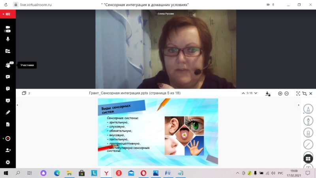Go to the previous slide with up chevron
The width and height of the screenshot is (316, 178).
point(243,93)
